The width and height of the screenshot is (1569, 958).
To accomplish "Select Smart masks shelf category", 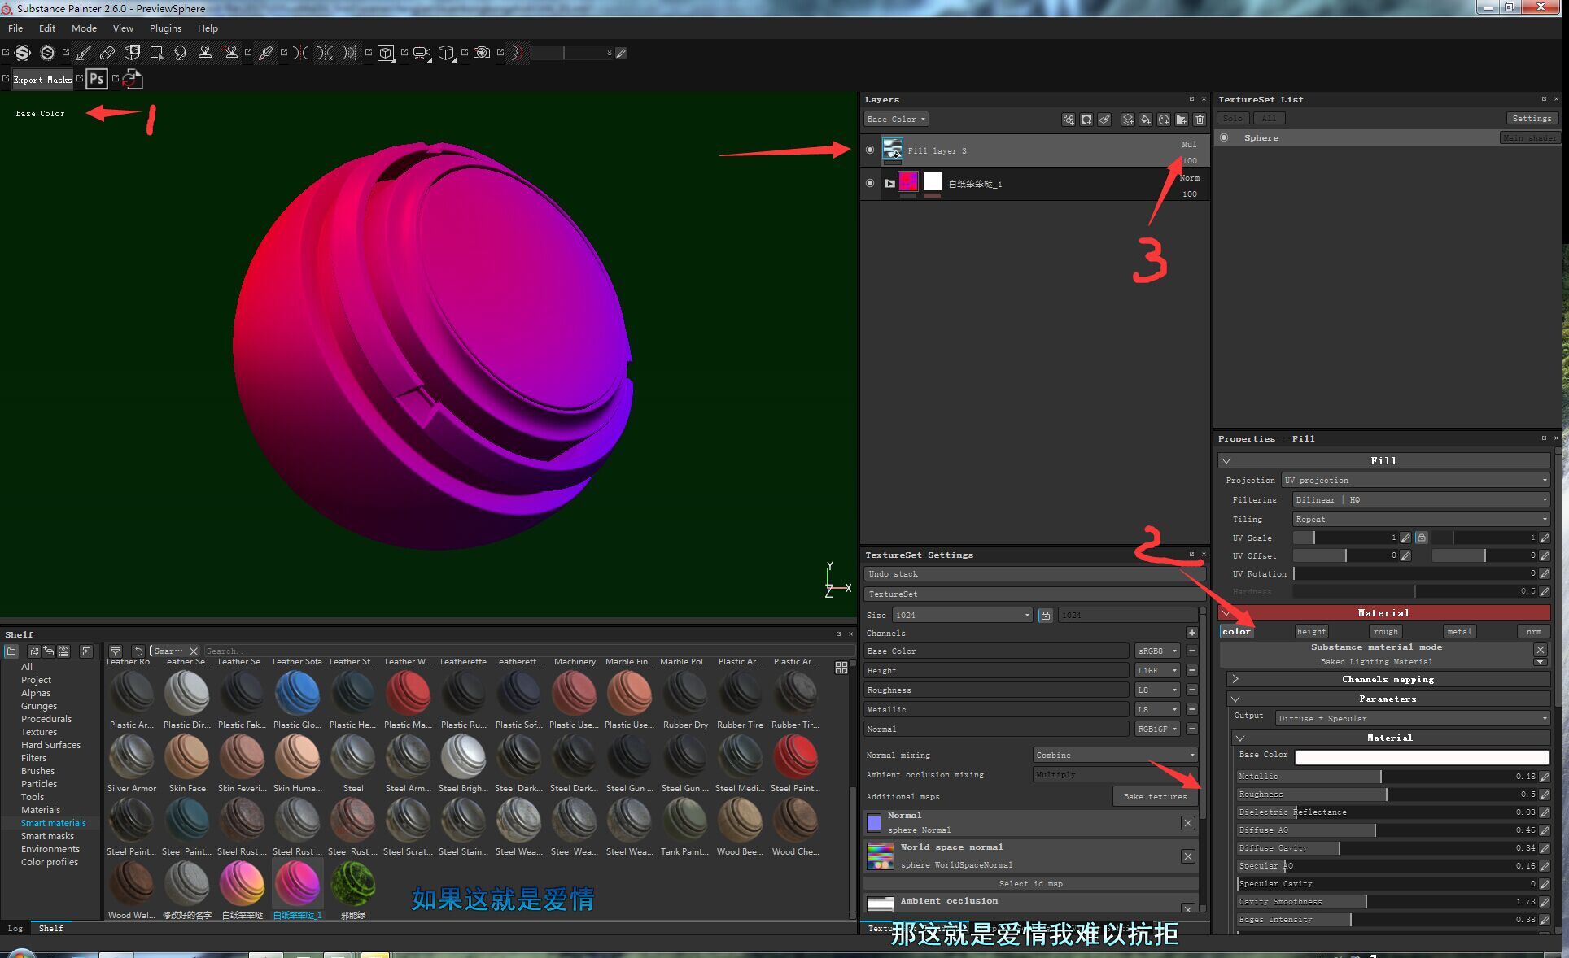I will (47, 836).
